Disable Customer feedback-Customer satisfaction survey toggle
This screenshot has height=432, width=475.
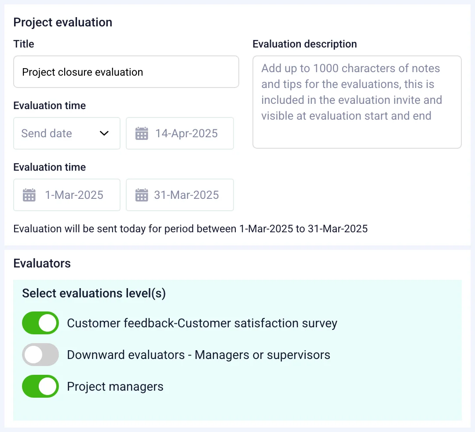(x=40, y=322)
